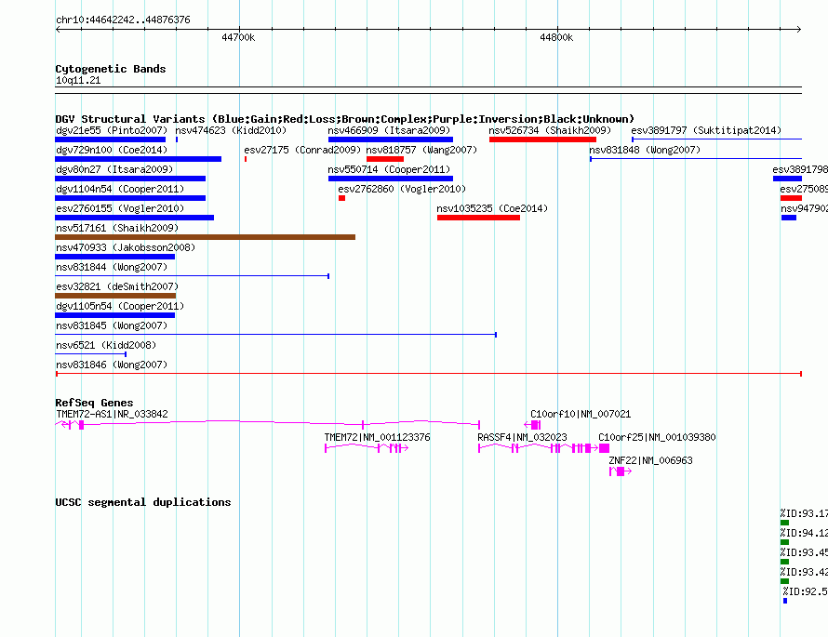Open the nsv466909 (Itsara2009) variant label
Screen dimensions: 828x637
(389, 130)
